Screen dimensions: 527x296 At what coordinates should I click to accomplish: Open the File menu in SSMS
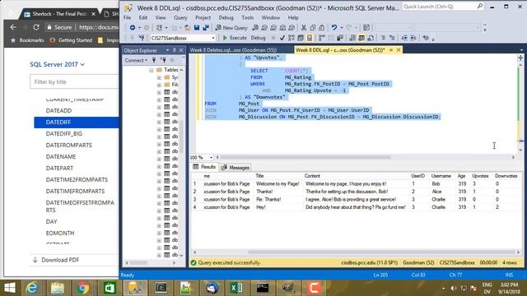[128, 17]
